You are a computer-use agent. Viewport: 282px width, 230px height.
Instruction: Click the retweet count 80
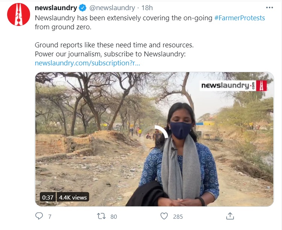point(114,216)
